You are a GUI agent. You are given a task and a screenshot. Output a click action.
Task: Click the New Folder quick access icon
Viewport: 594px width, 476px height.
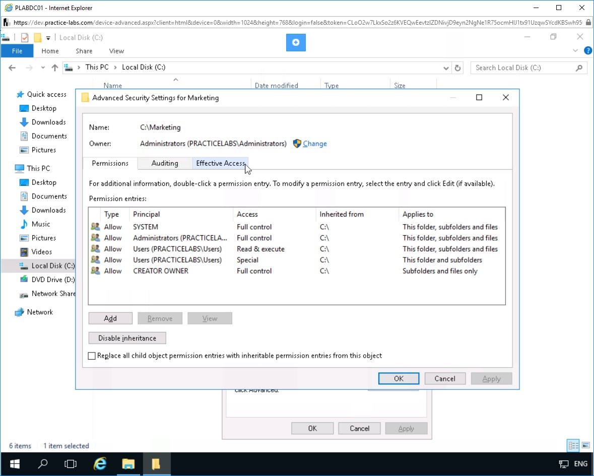click(x=37, y=37)
